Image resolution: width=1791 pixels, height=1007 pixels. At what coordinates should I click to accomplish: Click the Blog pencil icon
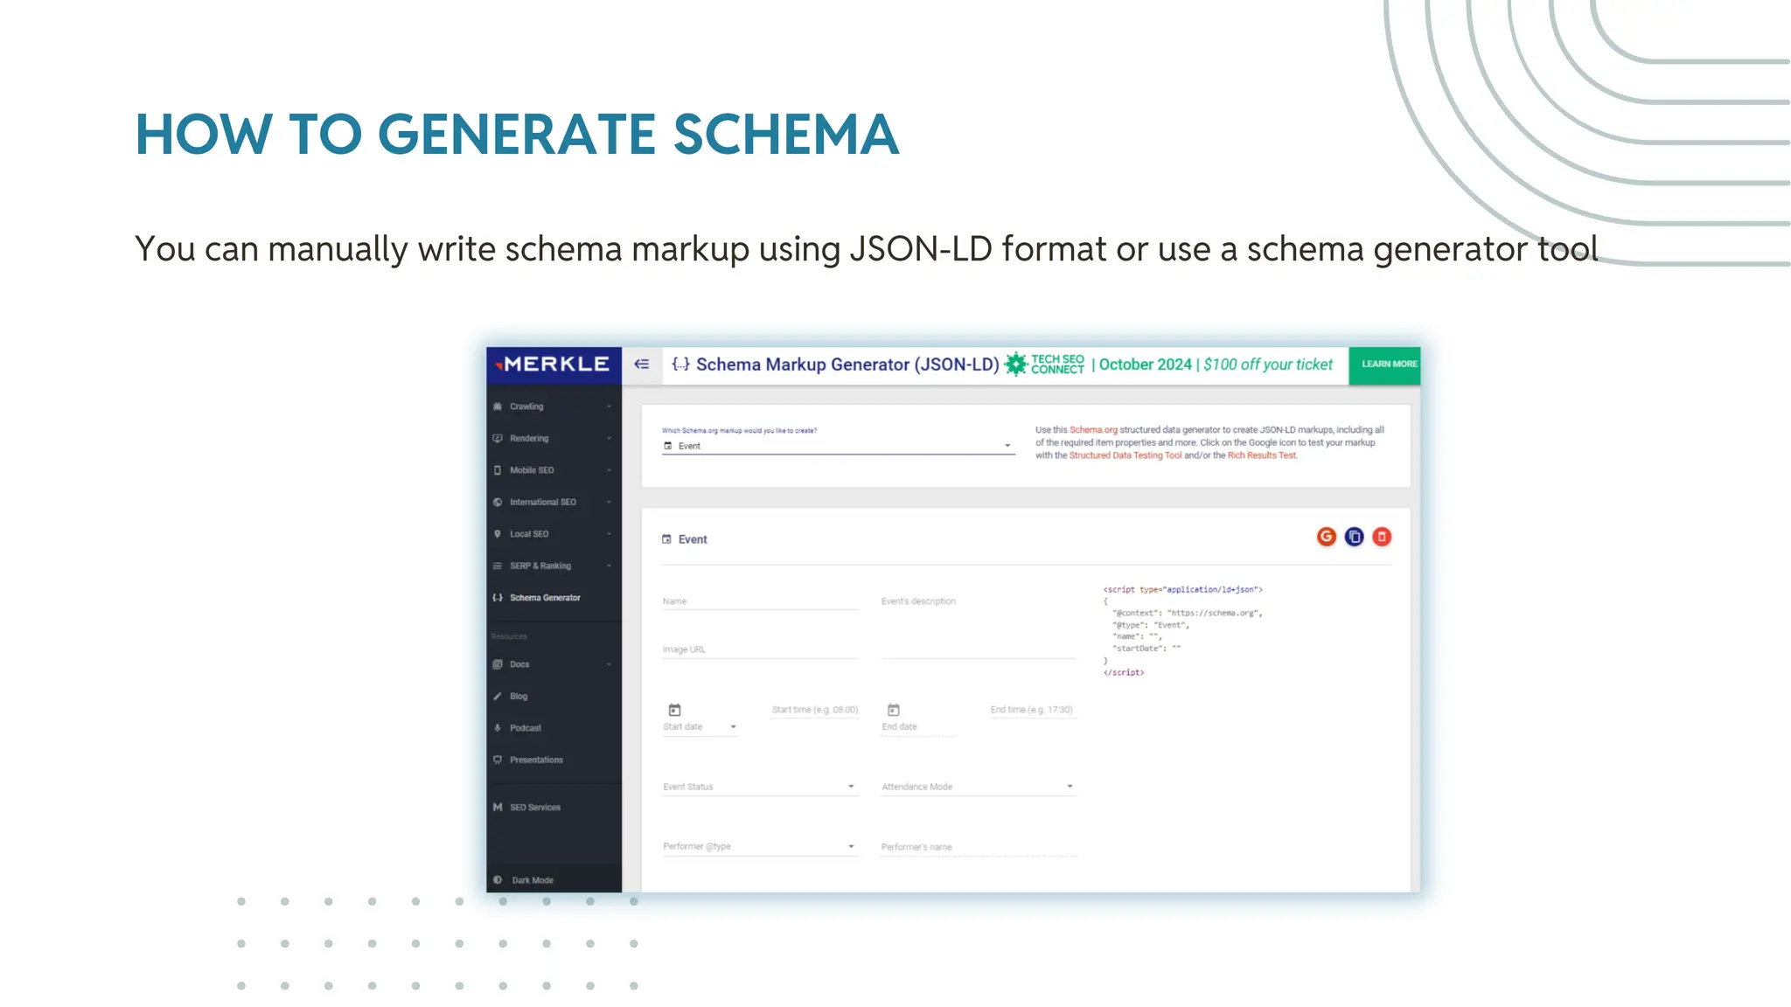[x=498, y=697]
